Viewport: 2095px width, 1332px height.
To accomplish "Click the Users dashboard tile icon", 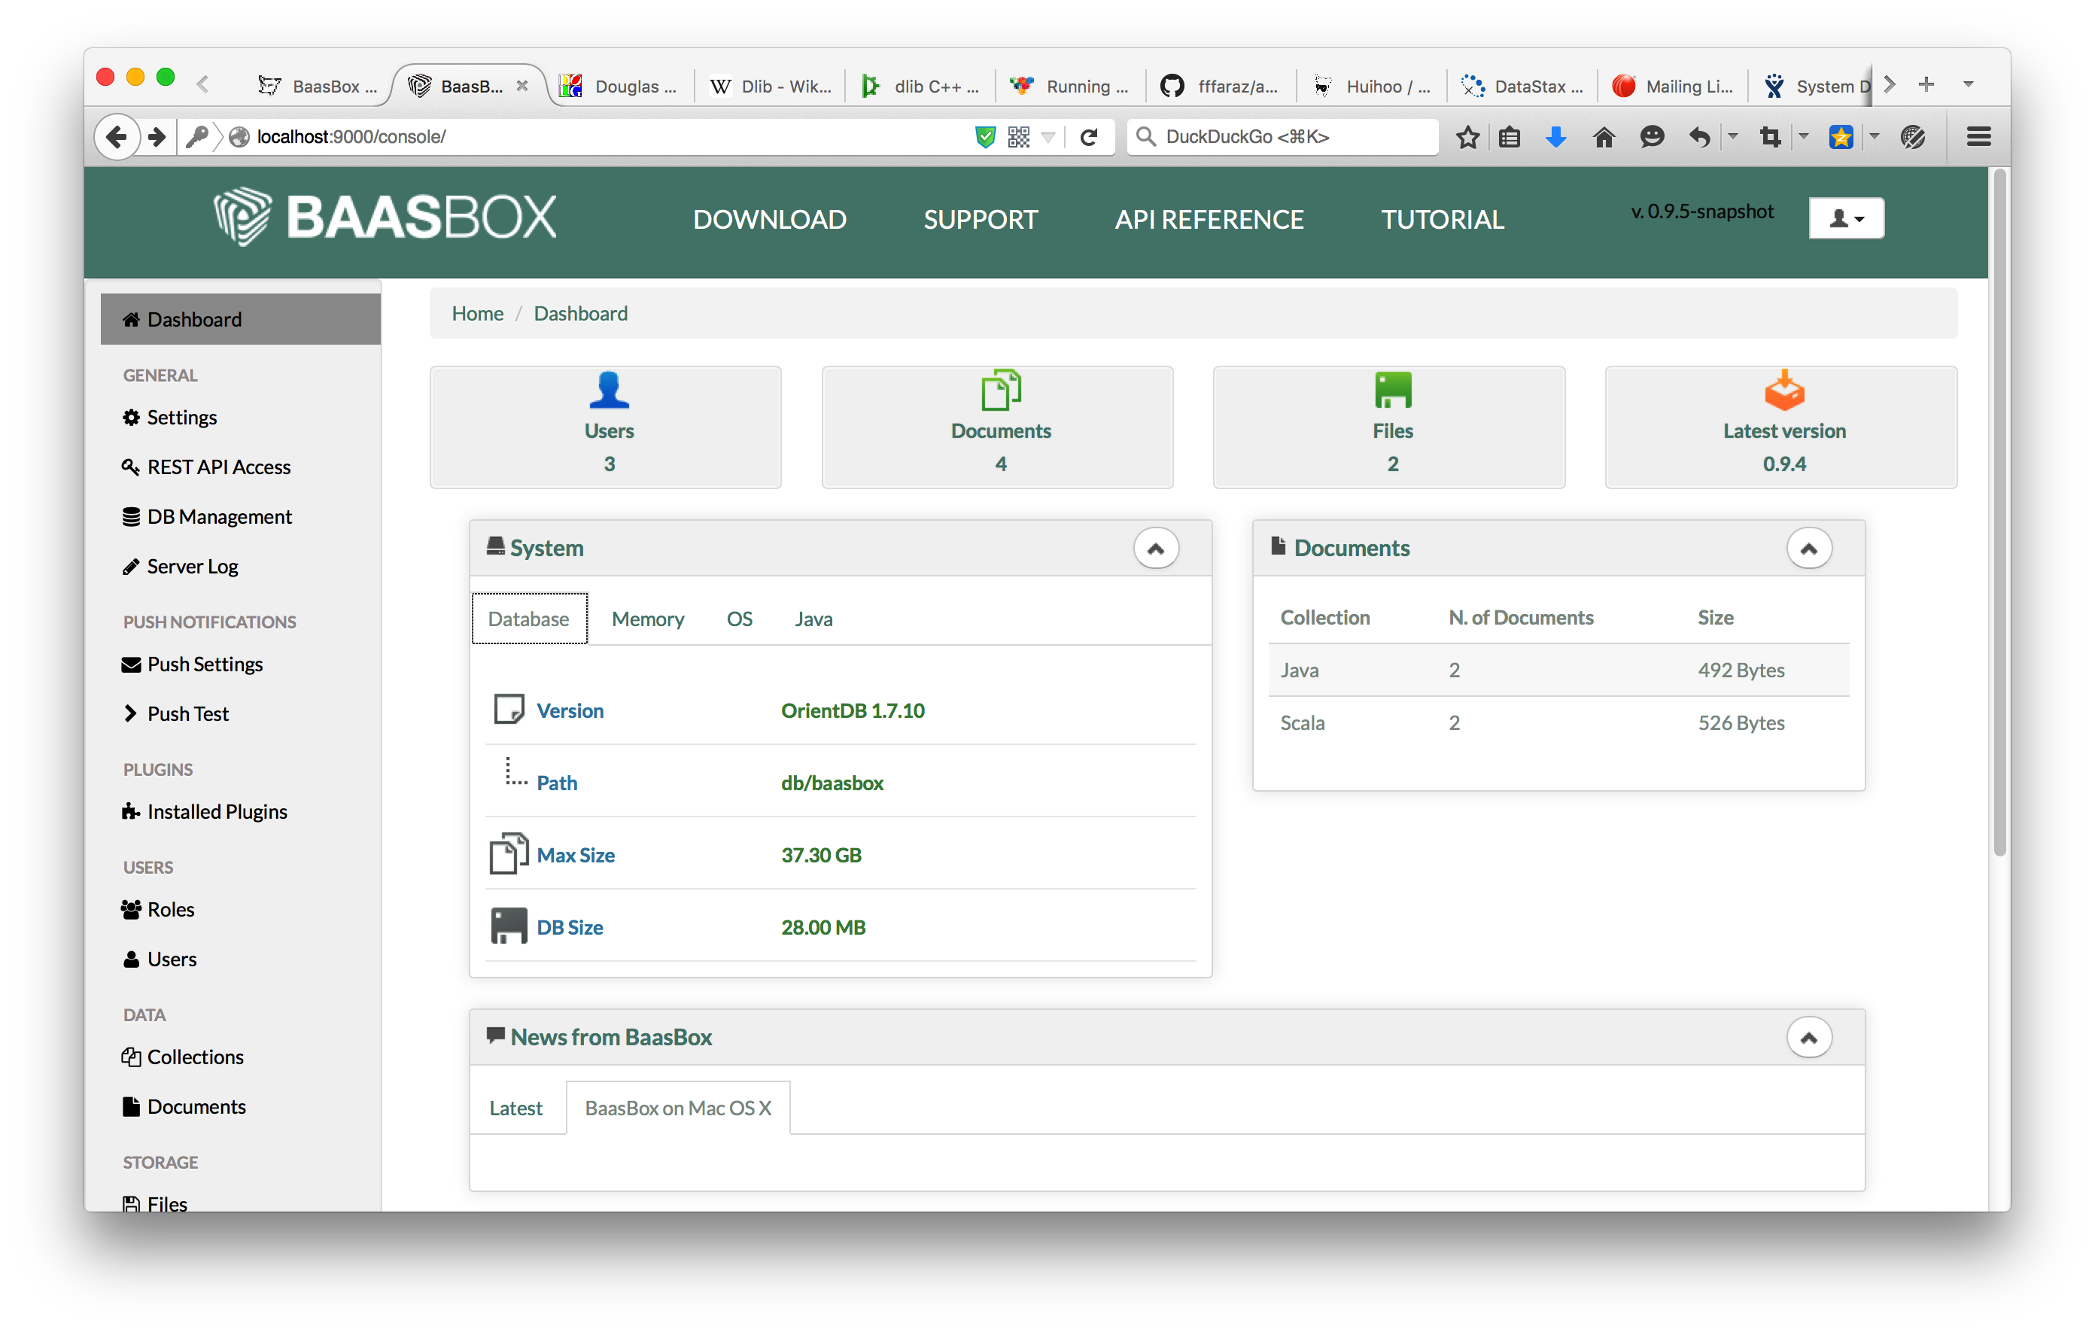I will click(608, 390).
